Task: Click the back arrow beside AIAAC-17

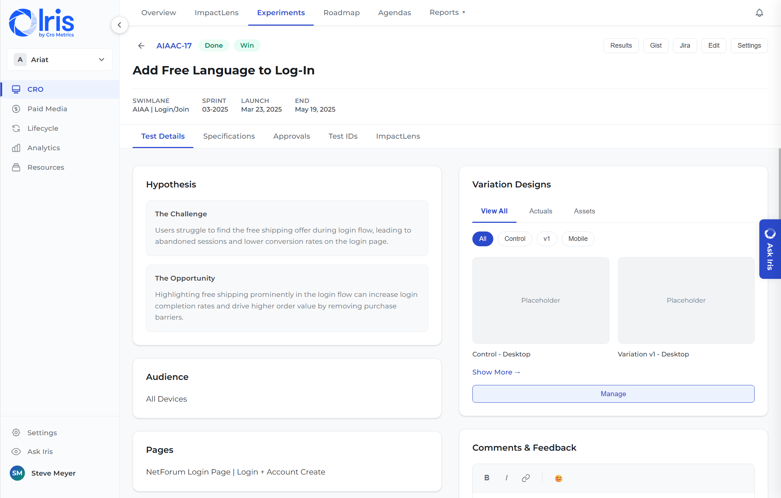Action: pos(141,46)
